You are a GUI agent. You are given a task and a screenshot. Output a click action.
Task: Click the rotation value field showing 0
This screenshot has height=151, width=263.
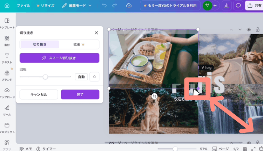tap(94, 77)
